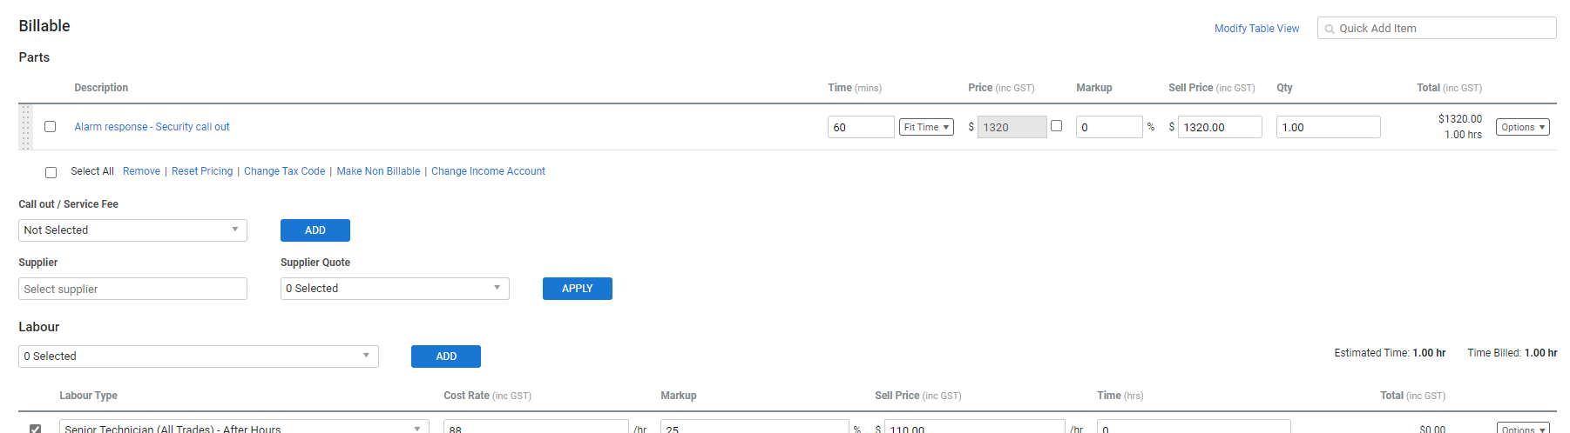Click ADD button under Labour
The height and width of the screenshot is (433, 1570).
coord(446,356)
